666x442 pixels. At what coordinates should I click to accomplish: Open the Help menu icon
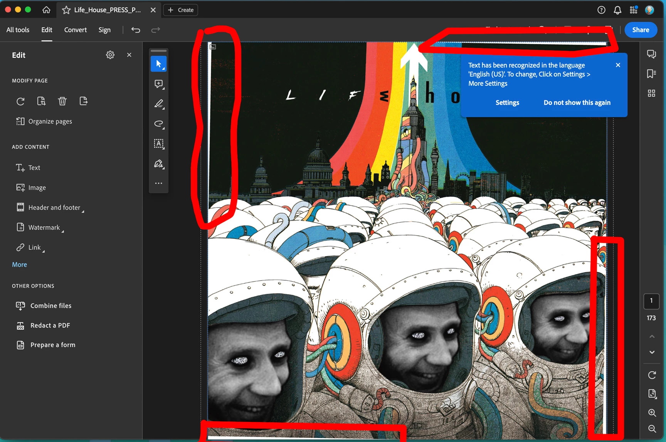(x=601, y=10)
